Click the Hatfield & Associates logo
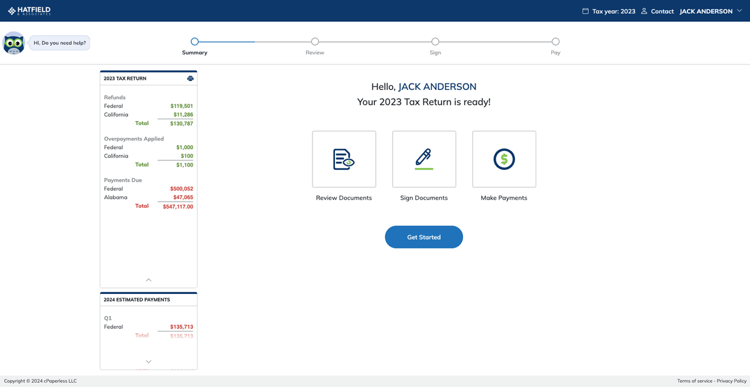 click(x=29, y=10)
